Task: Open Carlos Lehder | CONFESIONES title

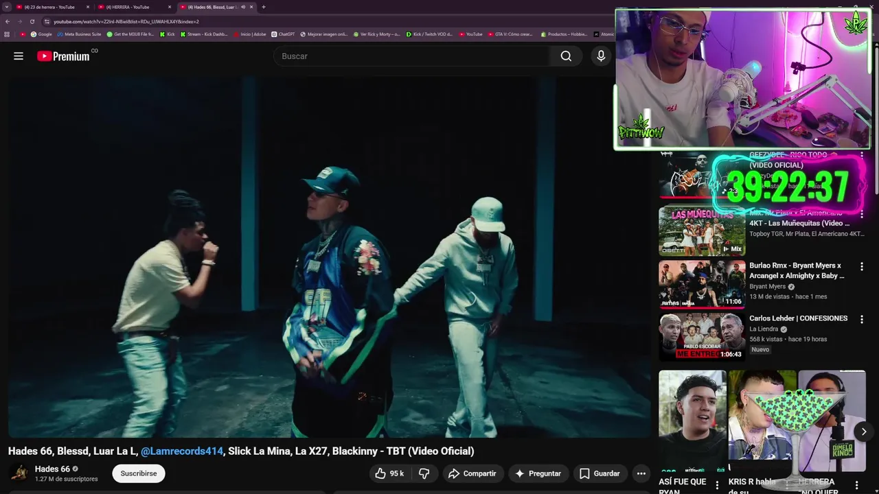Action: tap(798, 318)
